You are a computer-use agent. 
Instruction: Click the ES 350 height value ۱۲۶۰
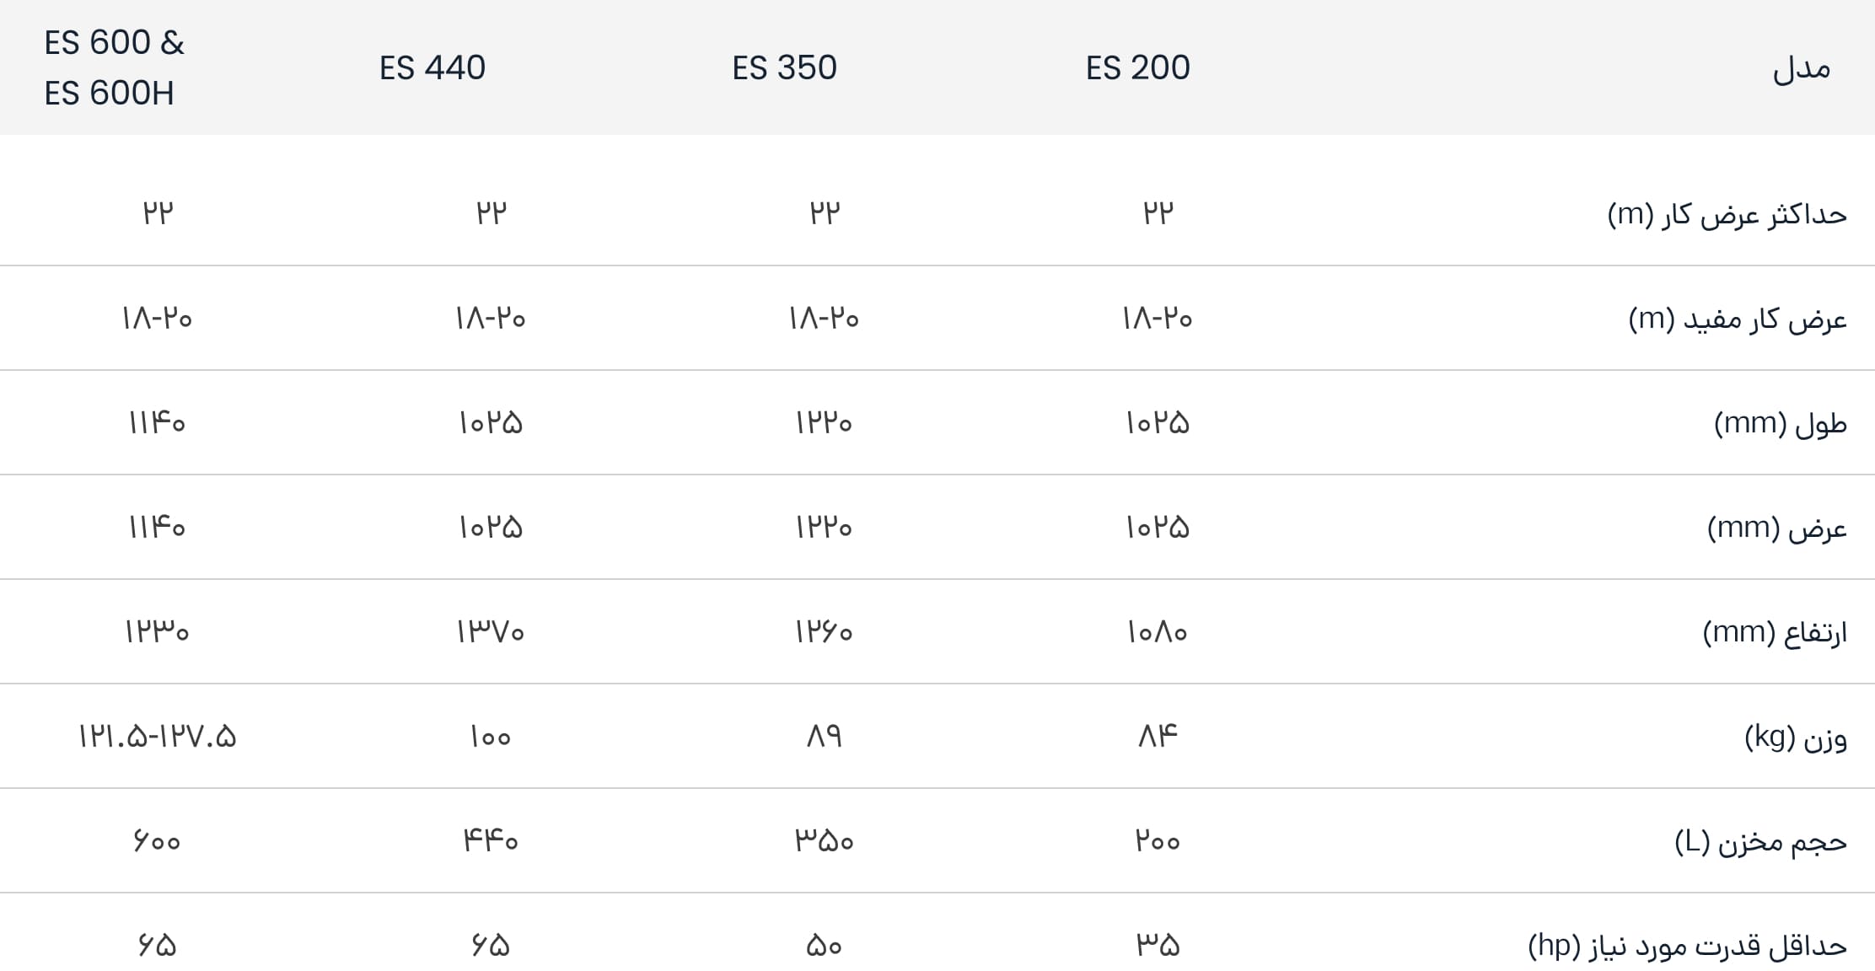824,632
